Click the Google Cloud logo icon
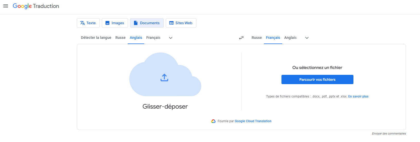The width and height of the screenshot is (420, 142). point(213,121)
